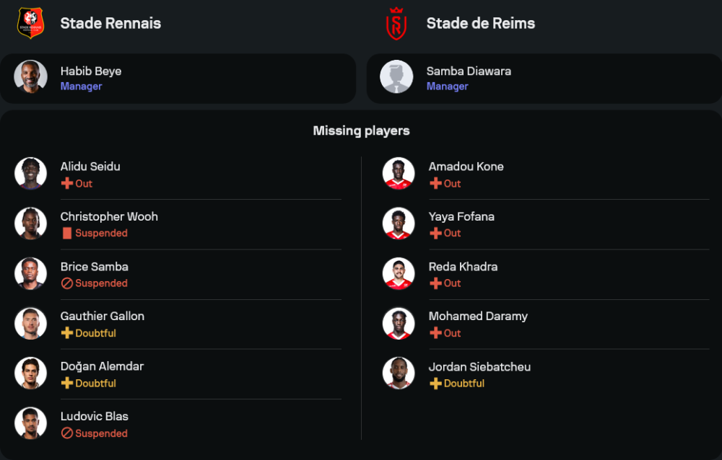
Task: Open Habib Beye manager profile photo
Action: (30, 77)
